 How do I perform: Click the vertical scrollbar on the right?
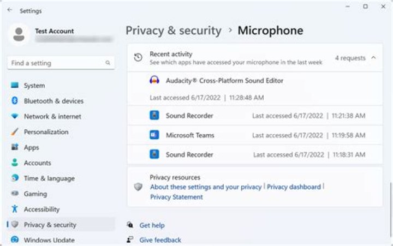click(390, 209)
